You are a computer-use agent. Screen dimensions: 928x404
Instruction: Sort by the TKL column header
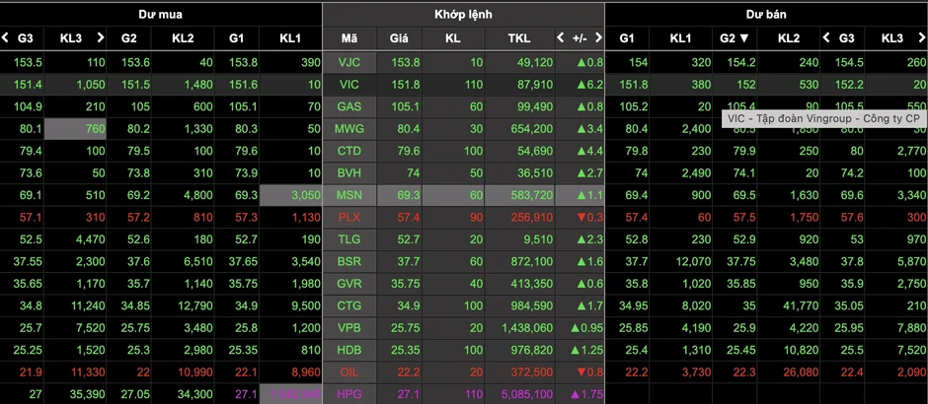click(x=519, y=38)
